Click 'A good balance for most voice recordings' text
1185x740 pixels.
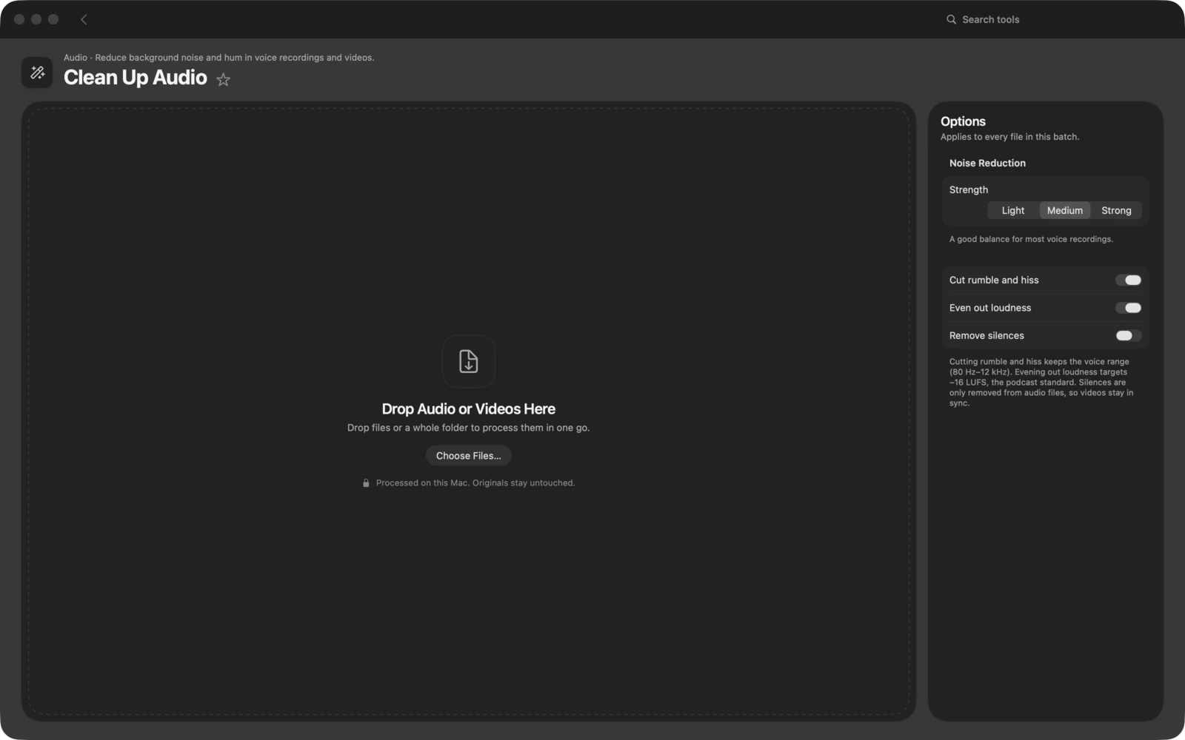click(1031, 239)
